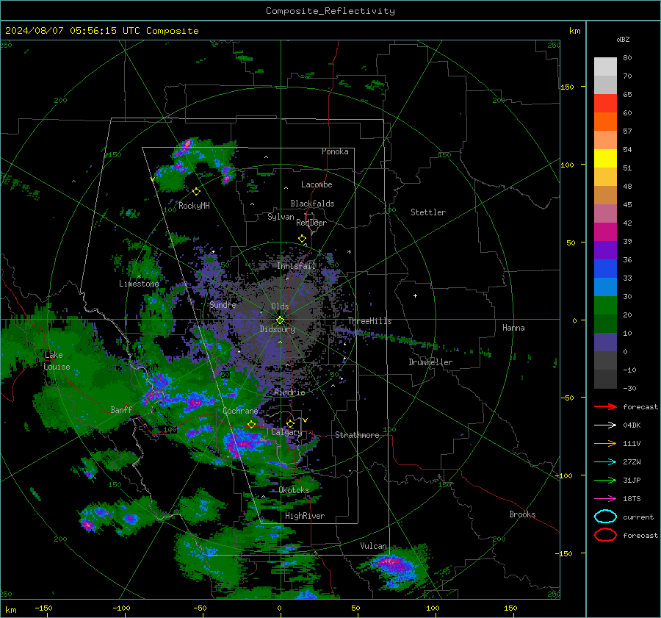Click the red forecast ellipse icon

605,535
